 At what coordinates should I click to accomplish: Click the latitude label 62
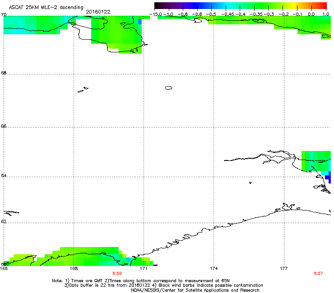coord(4,221)
